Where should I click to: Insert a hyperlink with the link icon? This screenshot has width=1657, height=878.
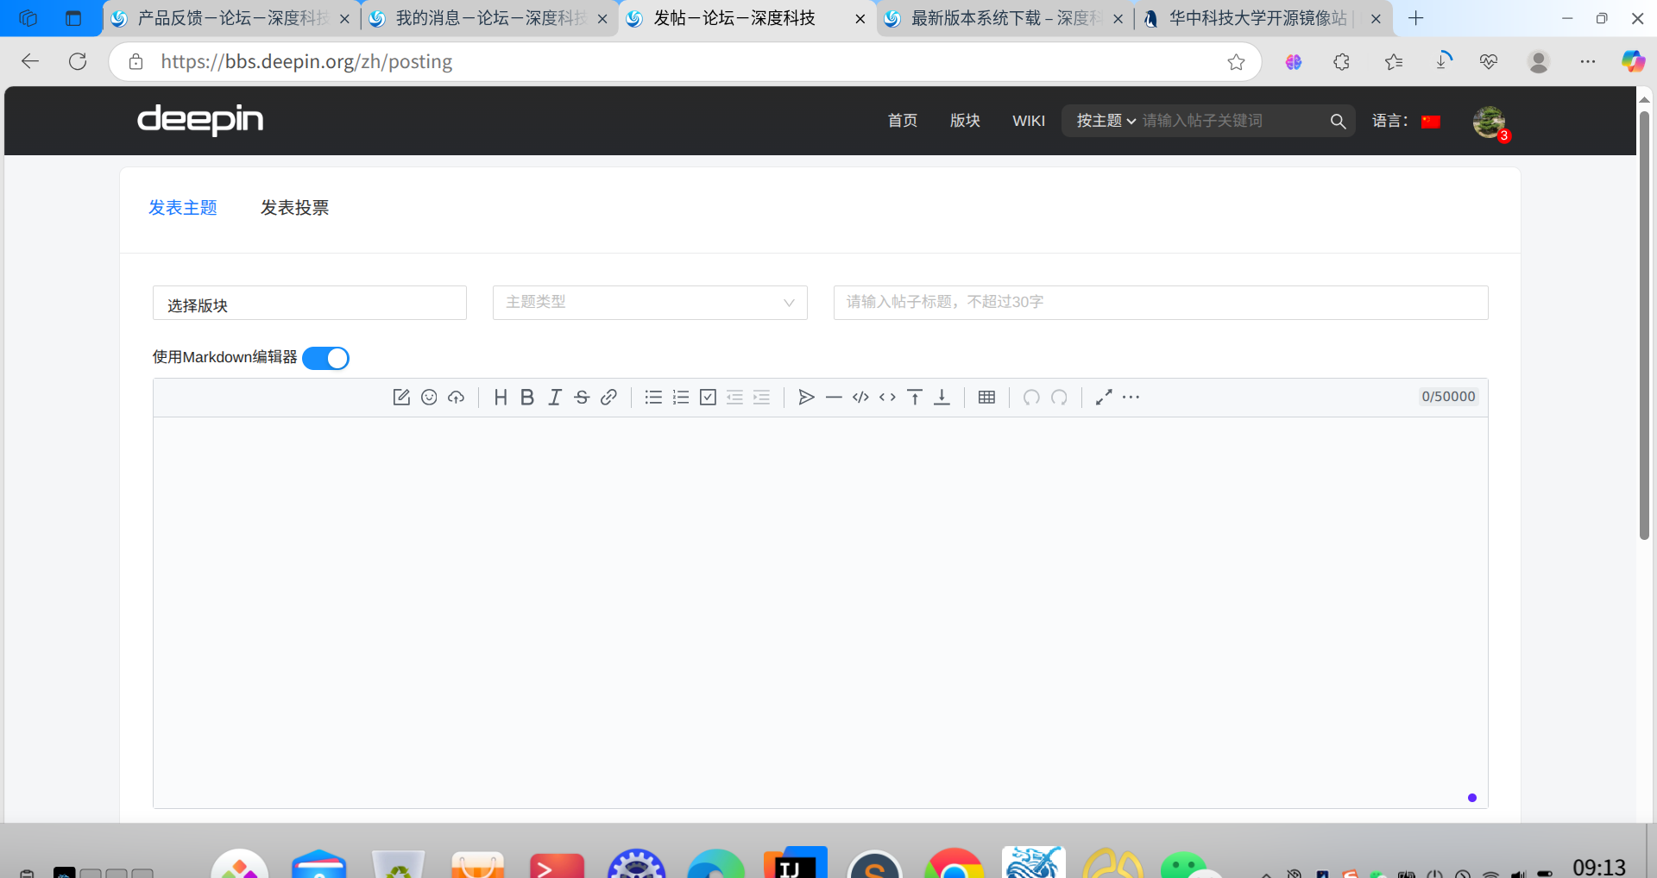point(608,397)
